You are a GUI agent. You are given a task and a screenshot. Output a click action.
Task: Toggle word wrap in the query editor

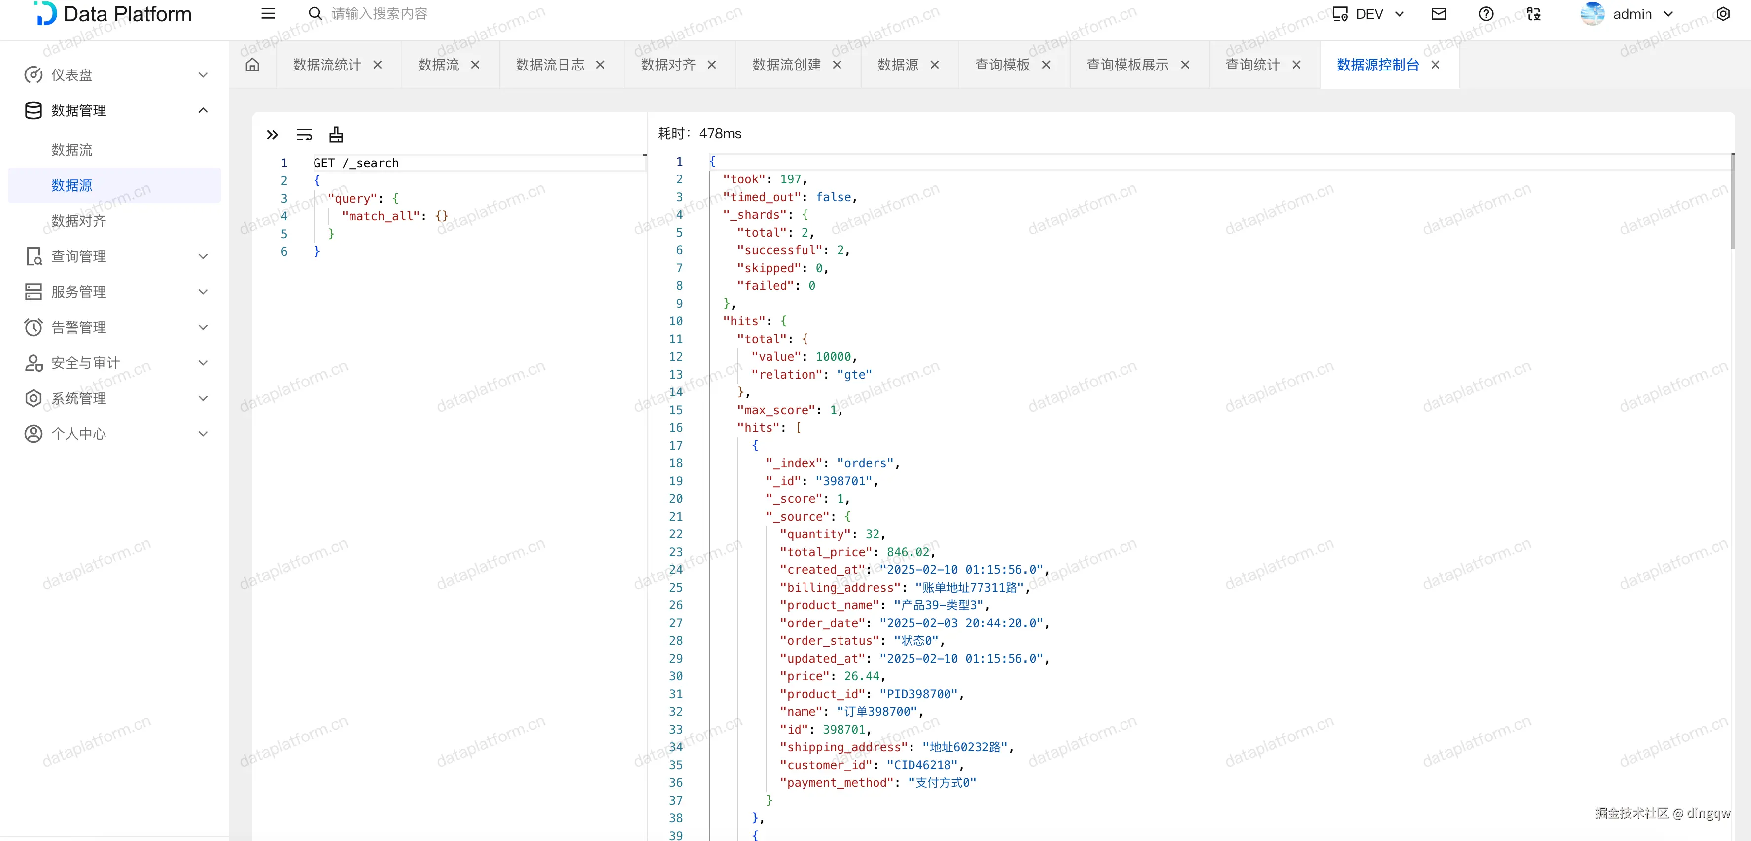(305, 135)
